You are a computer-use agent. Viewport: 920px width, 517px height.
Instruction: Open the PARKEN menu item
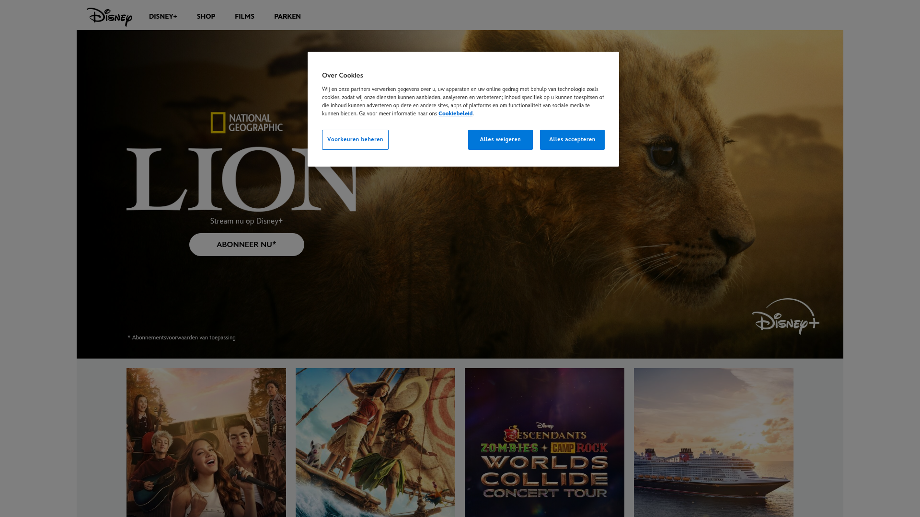click(x=287, y=16)
